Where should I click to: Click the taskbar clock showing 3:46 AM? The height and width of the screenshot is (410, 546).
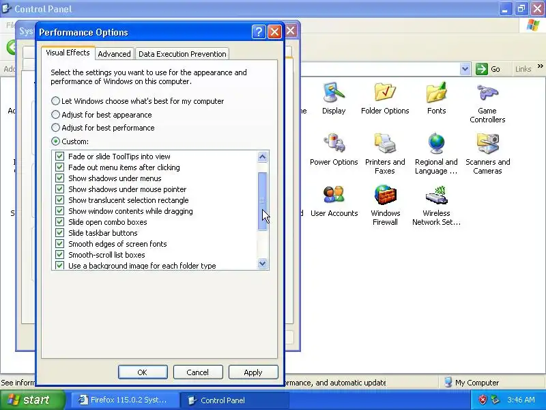tap(521, 400)
